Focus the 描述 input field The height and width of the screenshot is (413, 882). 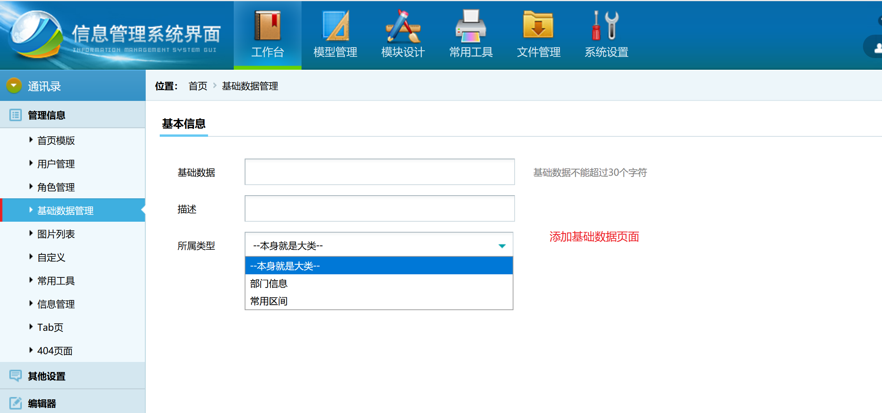pos(380,208)
